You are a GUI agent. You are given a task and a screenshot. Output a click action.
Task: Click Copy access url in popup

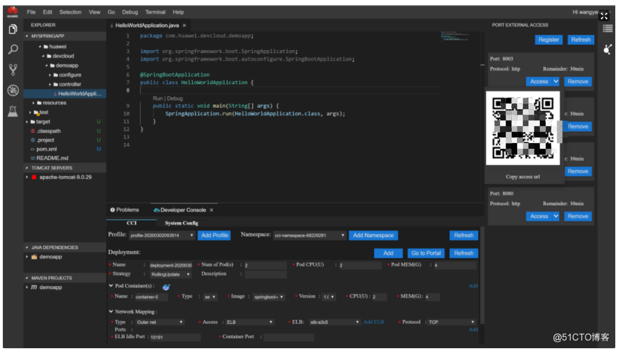[x=523, y=177]
